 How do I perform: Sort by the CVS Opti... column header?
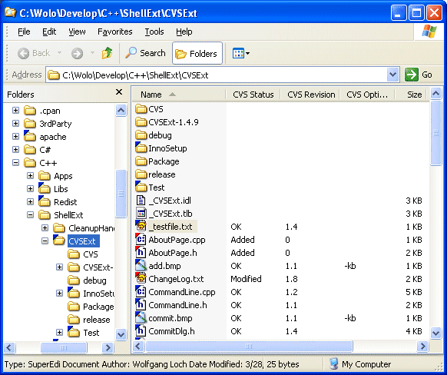367,95
